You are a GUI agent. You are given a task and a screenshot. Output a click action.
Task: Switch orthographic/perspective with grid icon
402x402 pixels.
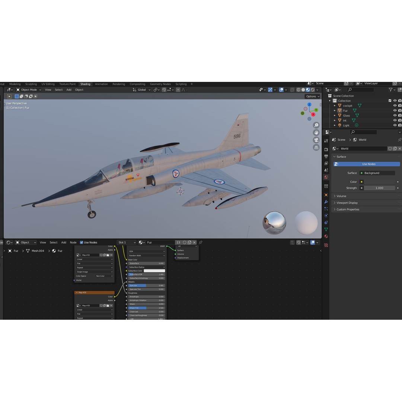[x=316, y=147]
